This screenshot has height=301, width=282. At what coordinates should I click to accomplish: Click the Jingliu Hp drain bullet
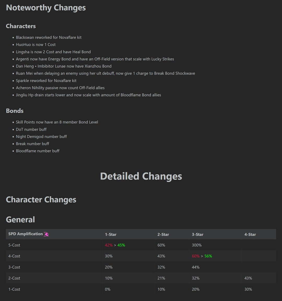tap(88, 95)
